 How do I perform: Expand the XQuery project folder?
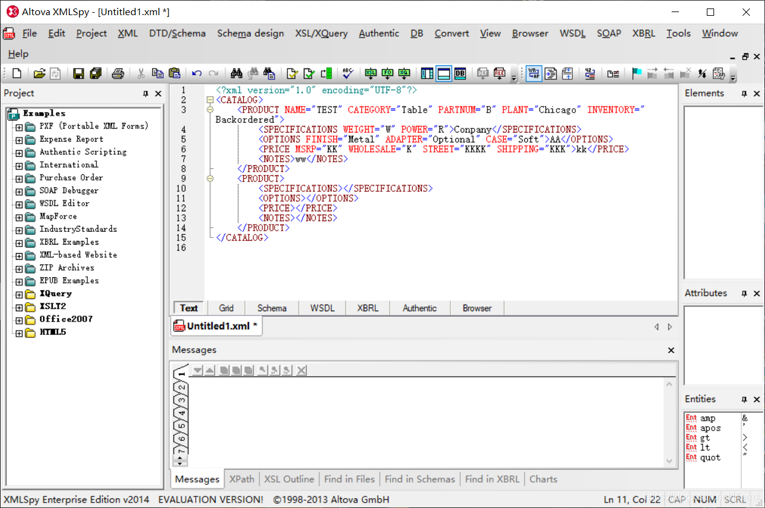pos(19,294)
